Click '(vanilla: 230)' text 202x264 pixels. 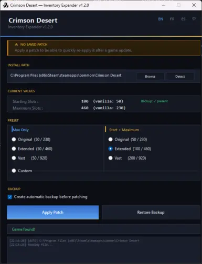point(109,108)
